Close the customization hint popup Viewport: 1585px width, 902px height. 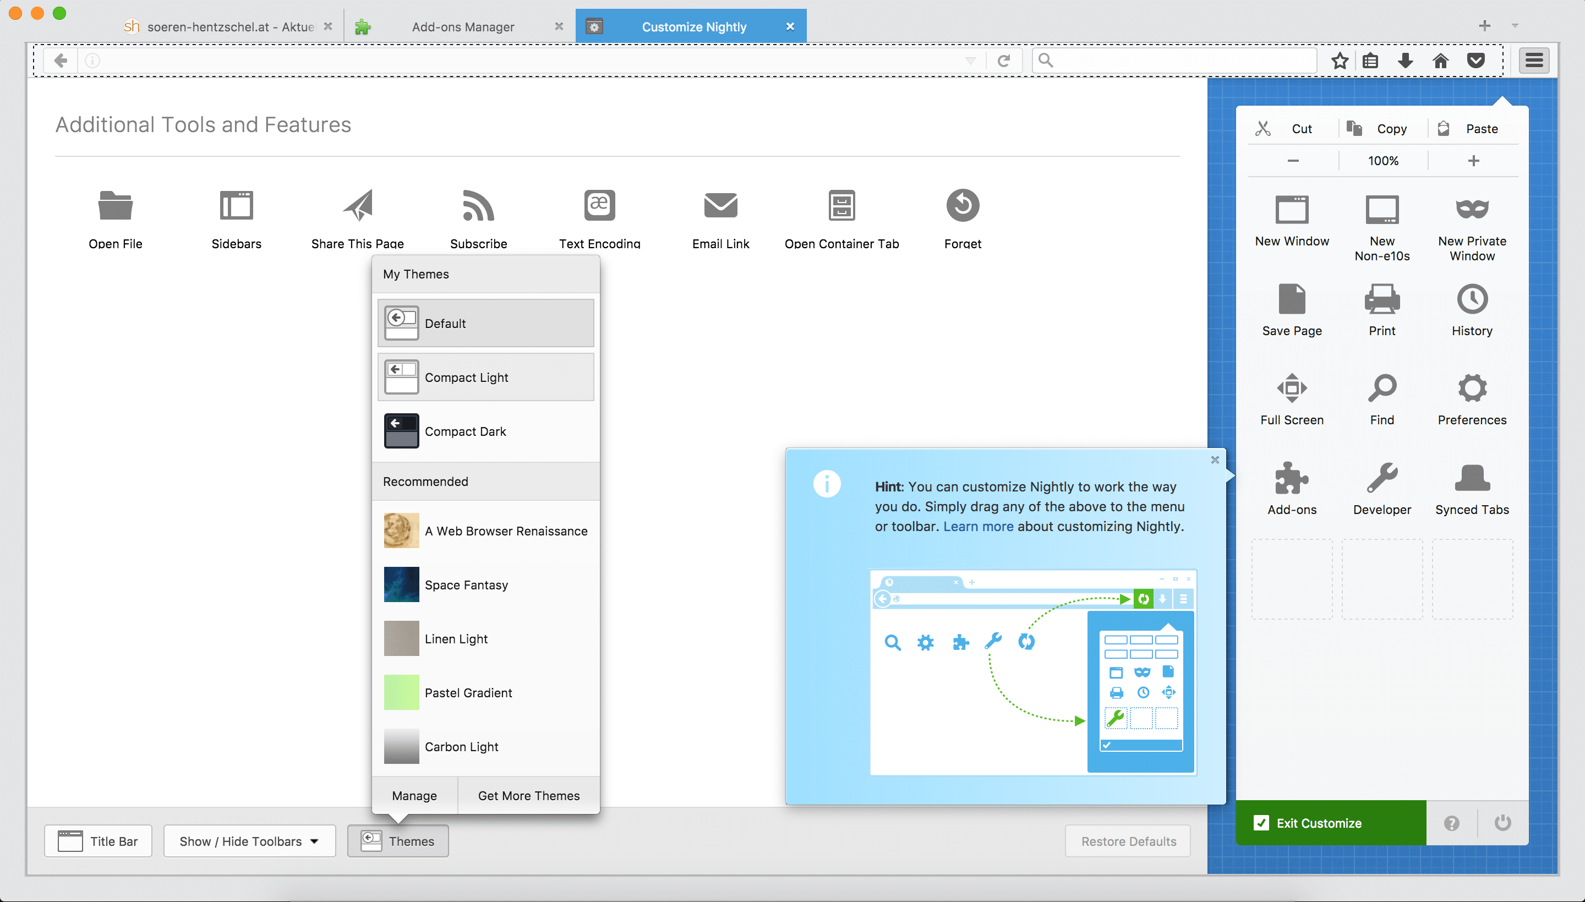tap(1215, 460)
